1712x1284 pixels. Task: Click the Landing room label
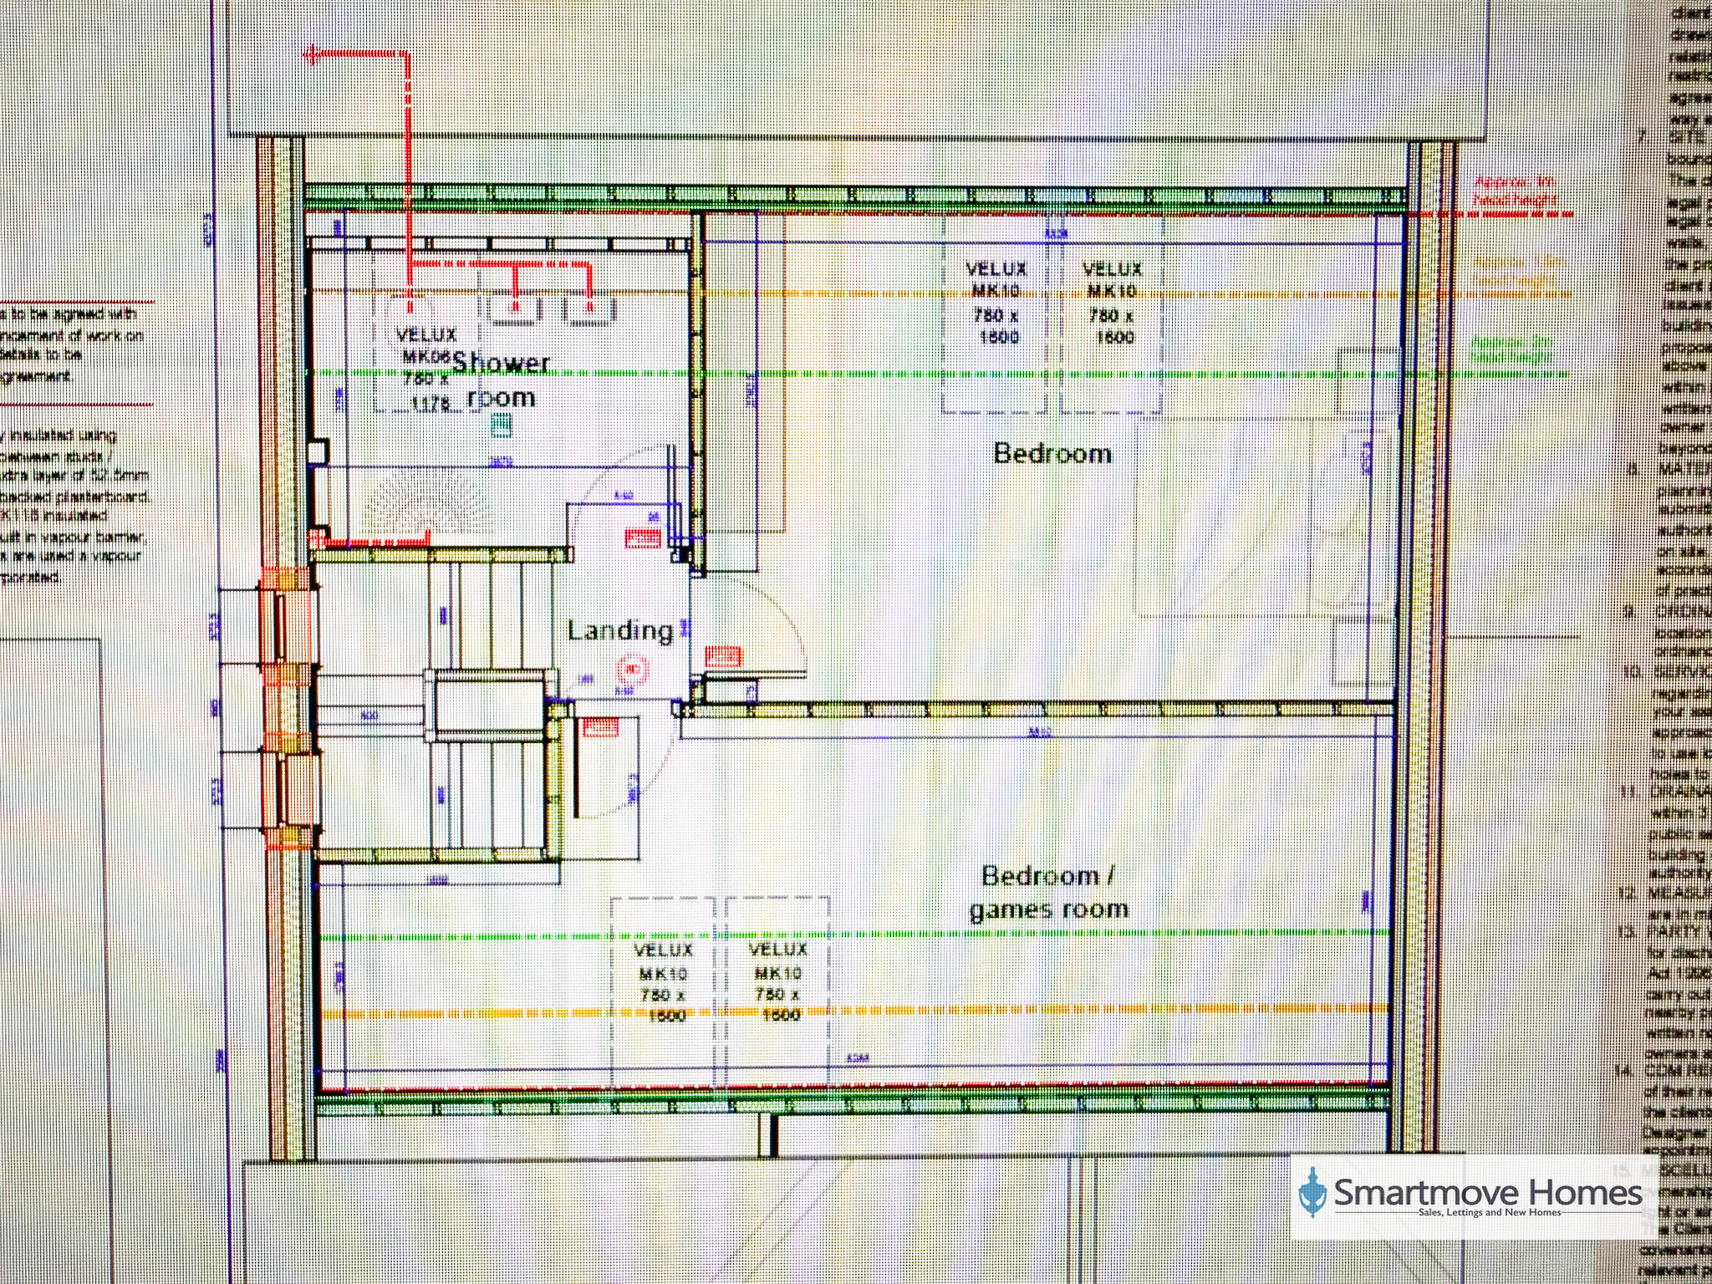[x=619, y=630]
